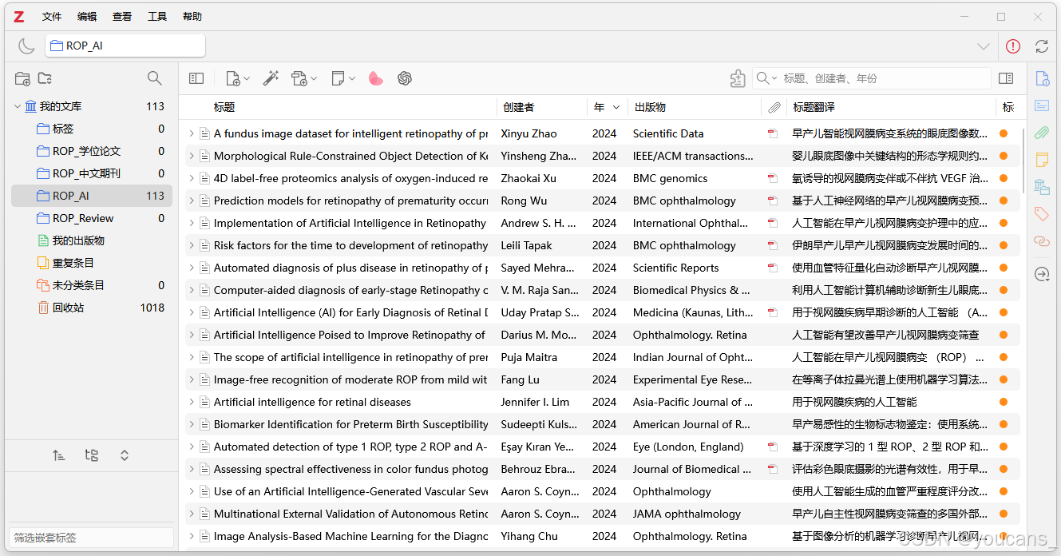This screenshot has width=1061, height=556.
Task: Click the sort order icon below collections
Action: pos(59,455)
